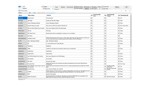Click the P3 Panel Details window icon

(x=19, y=11)
